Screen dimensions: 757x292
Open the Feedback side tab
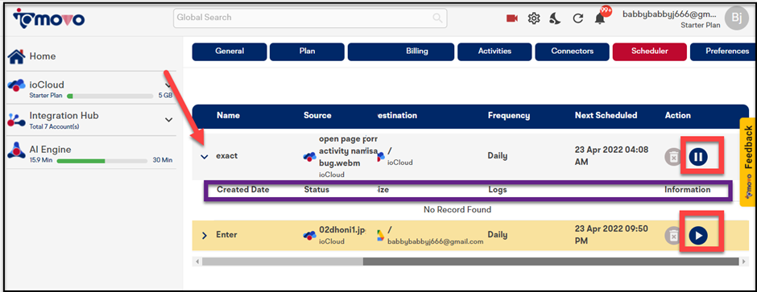point(748,162)
